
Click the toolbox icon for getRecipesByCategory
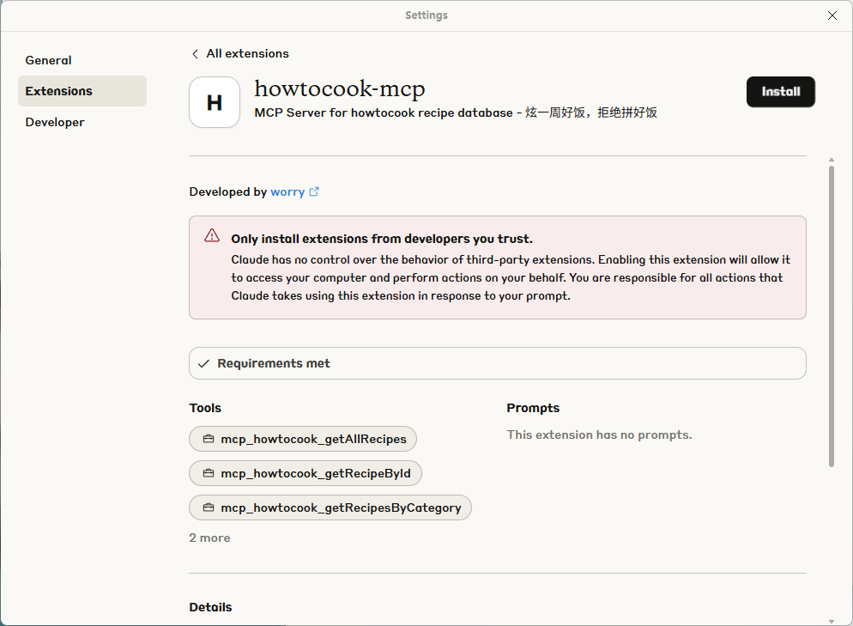[209, 507]
